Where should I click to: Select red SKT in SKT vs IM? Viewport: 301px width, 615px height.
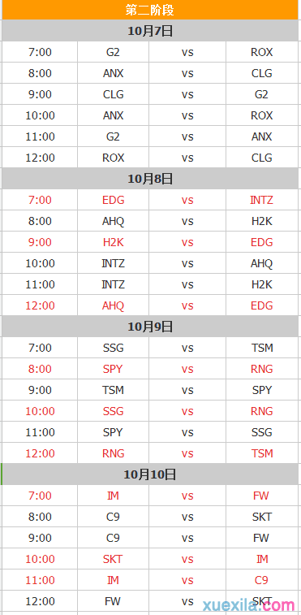pyautogui.click(x=113, y=559)
